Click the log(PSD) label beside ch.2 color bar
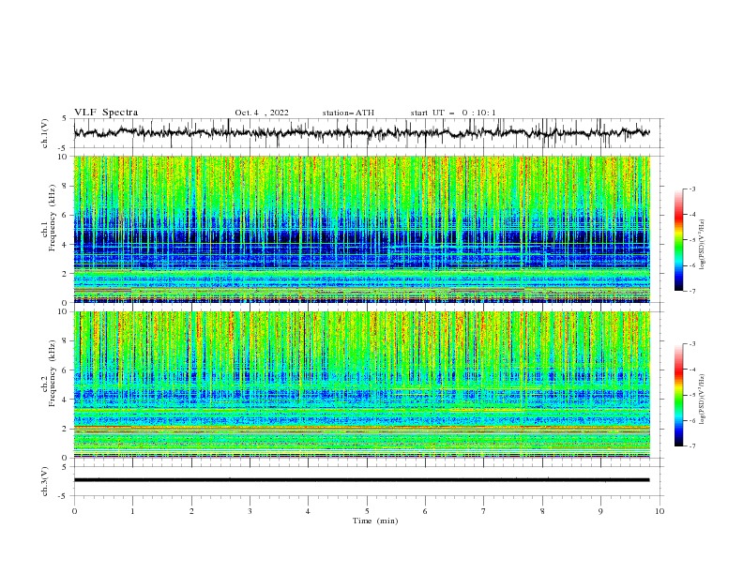 coord(703,399)
